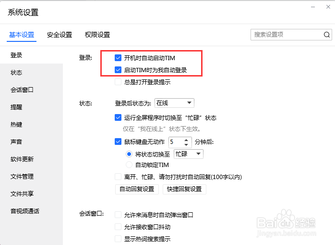Decrease idle minutes with down arrow
Viewport: 335px width, 245px height.
point(186,145)
